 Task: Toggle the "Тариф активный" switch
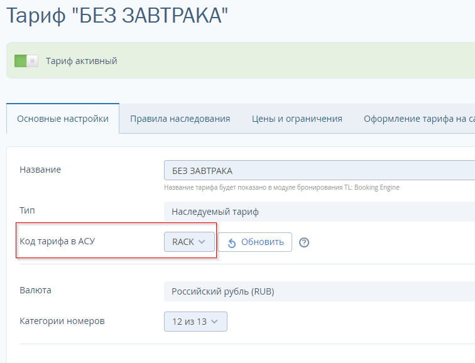pyautogui.click(x=26, y=61)
